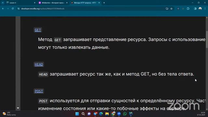208x117 pixels.
Task: Close the Wildberries tab
Action: (x=67, y=3)
